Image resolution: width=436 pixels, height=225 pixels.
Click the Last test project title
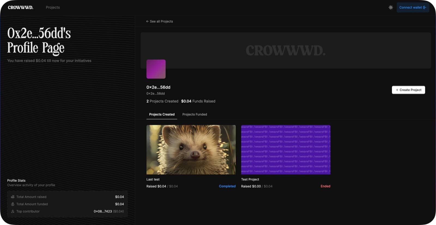153,179
